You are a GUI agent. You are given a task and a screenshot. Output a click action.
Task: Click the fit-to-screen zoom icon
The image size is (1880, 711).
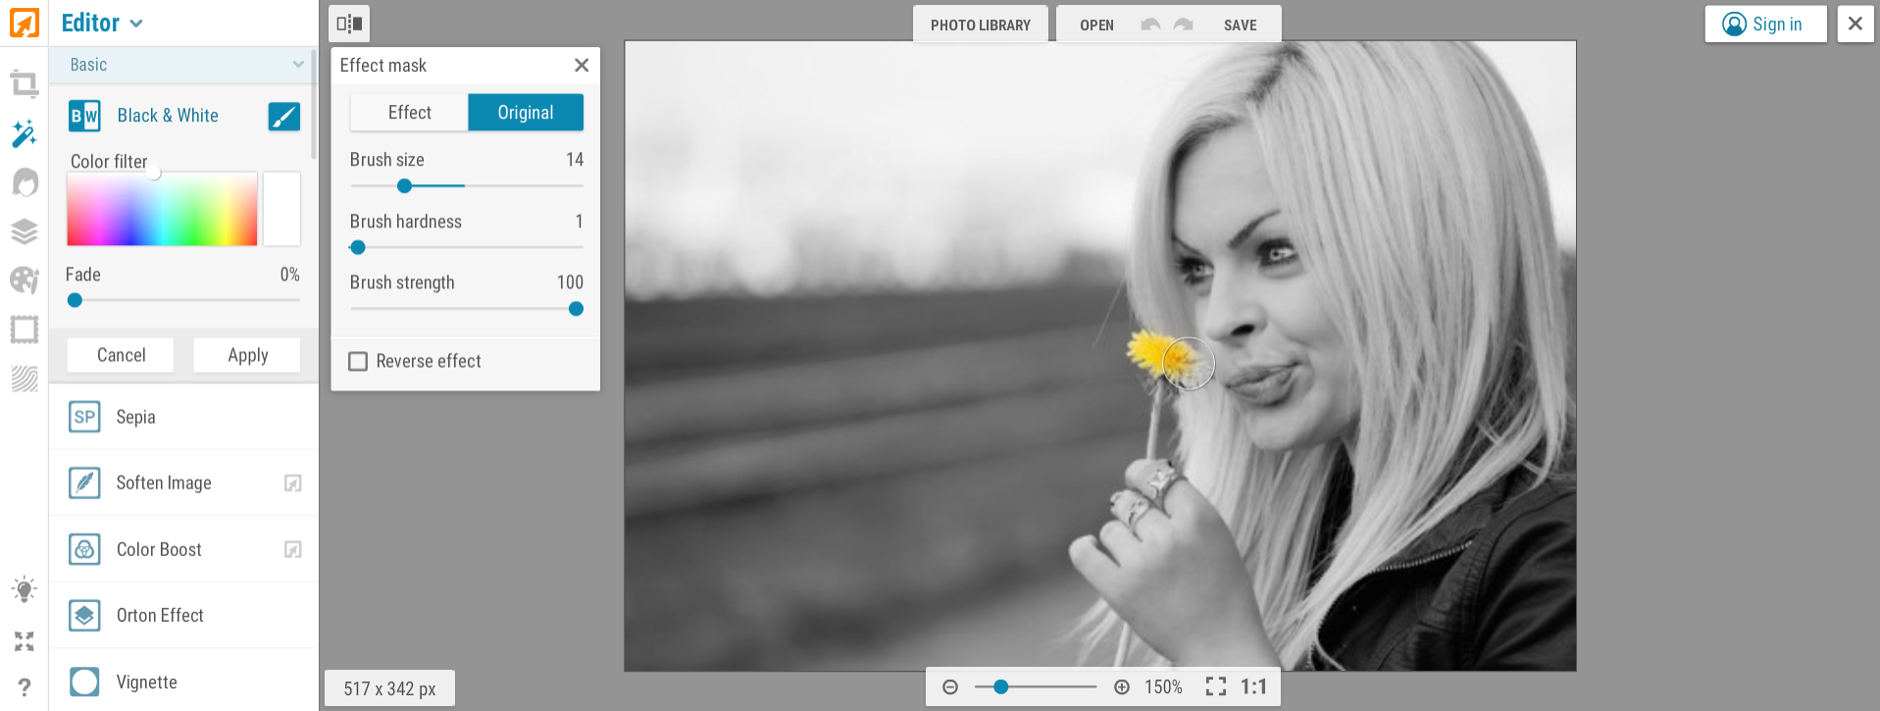(1215, 687)
